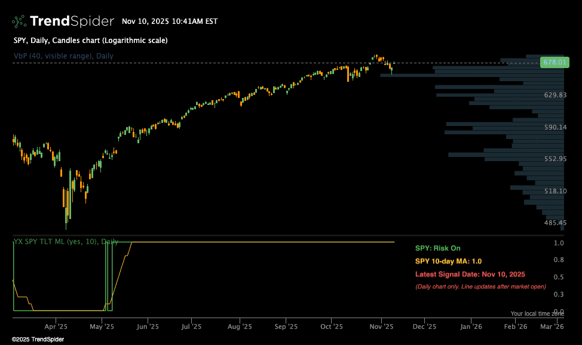Click the 629.83 price axis label
This screenshot has height=345, width=582.
pyautogui.click(x=555, y=96)
